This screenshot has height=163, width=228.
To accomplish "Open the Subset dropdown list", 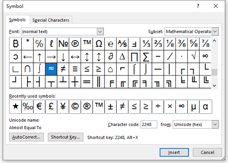I will click(215, 32).
